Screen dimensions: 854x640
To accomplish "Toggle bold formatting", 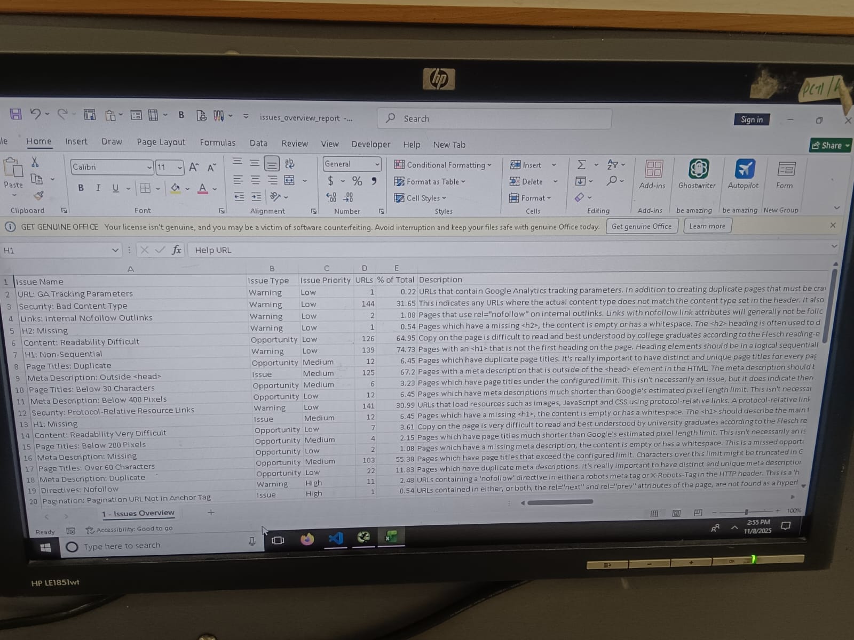I will pyautogui.click(x=81, y=188).
